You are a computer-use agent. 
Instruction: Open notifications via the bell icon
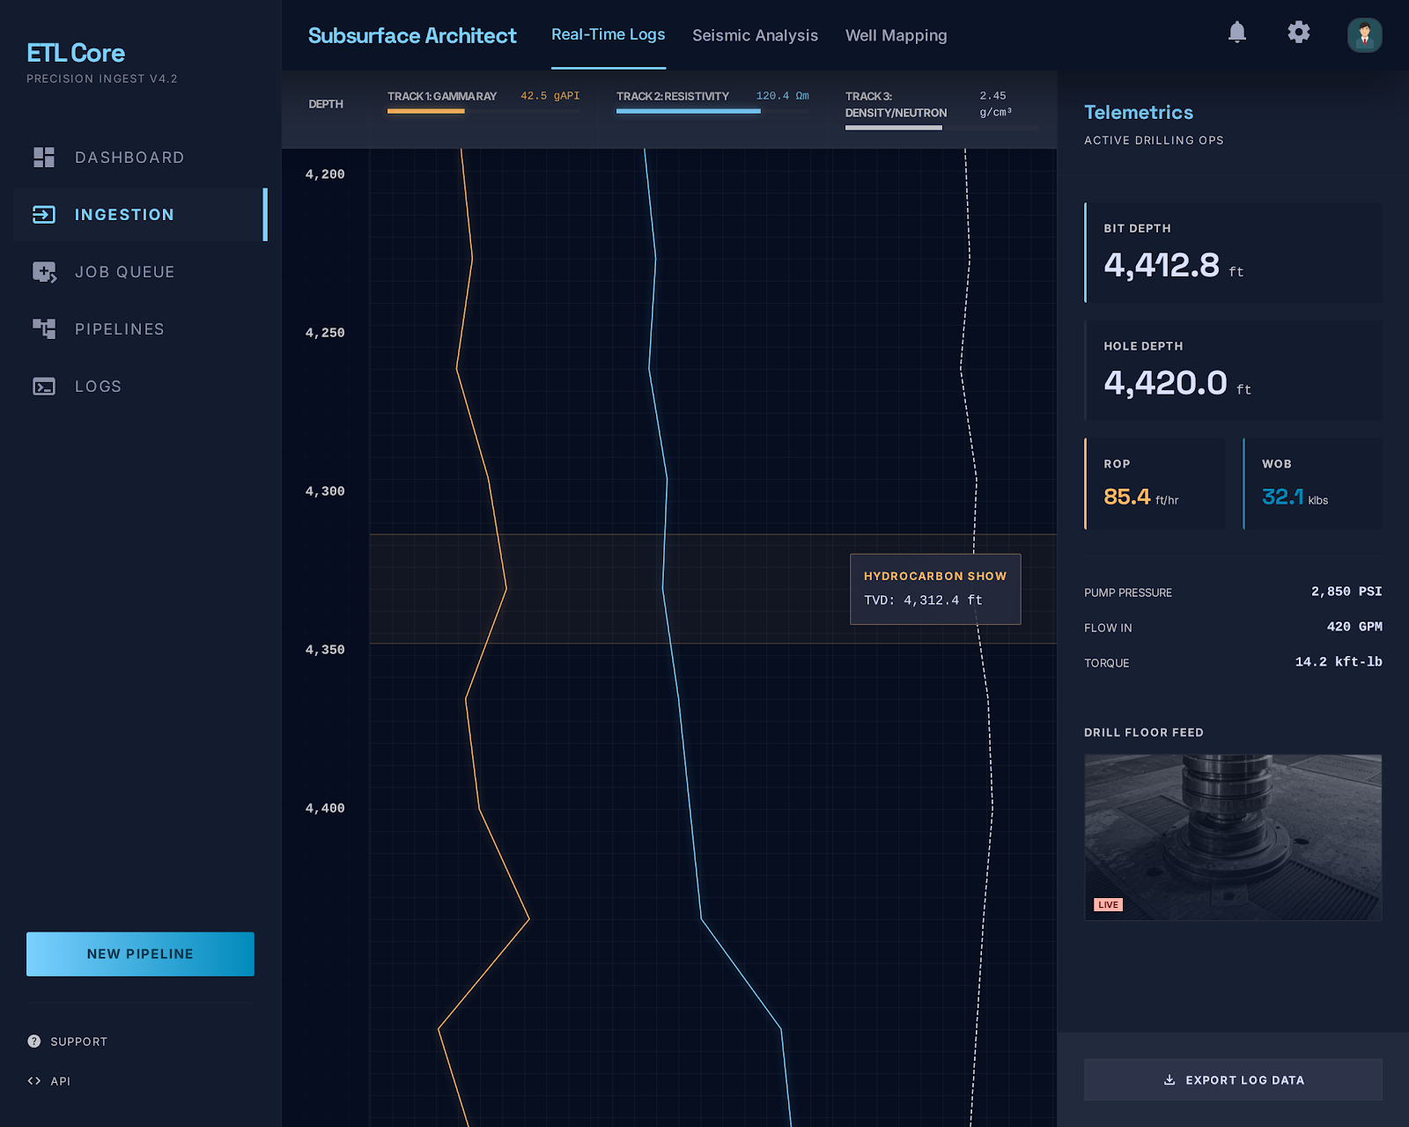[1237, 33]
